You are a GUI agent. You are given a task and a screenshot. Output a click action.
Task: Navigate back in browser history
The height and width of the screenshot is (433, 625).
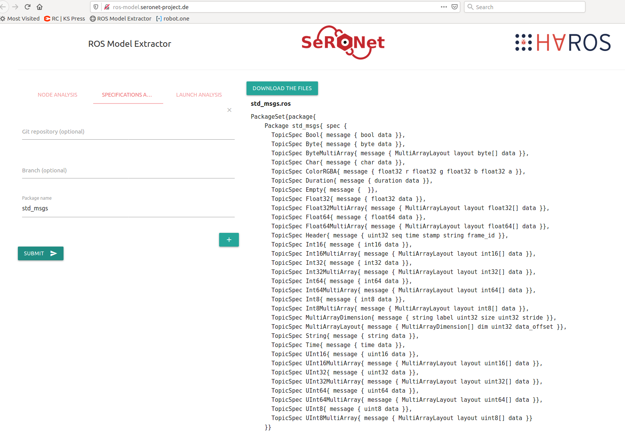click(4, 6)
